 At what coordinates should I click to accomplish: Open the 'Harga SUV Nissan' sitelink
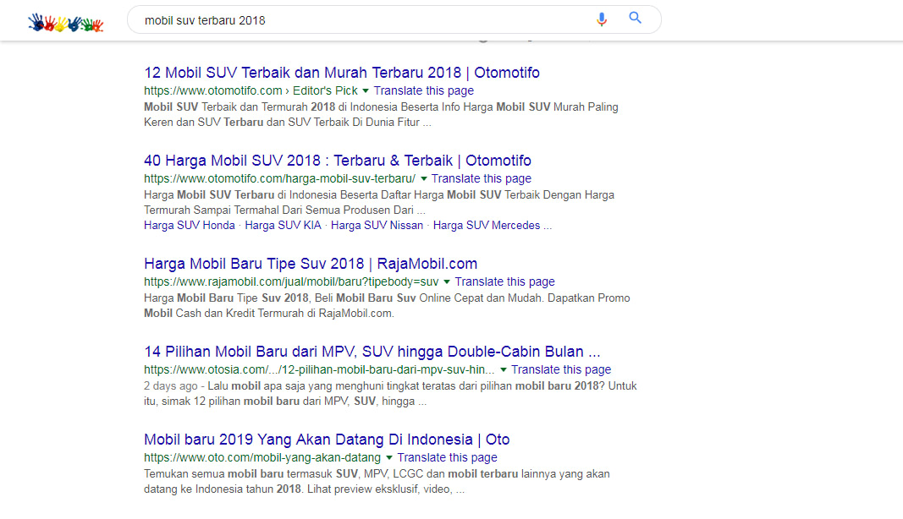pos(377,226)
